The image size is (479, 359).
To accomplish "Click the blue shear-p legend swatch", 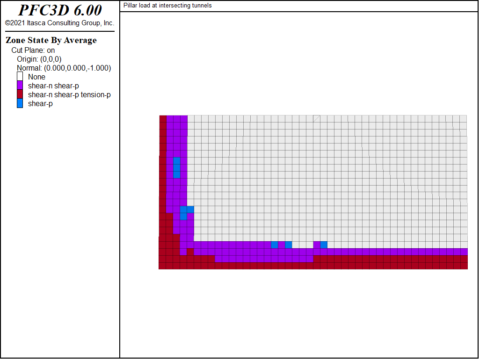I will click(x=20, y=103).
